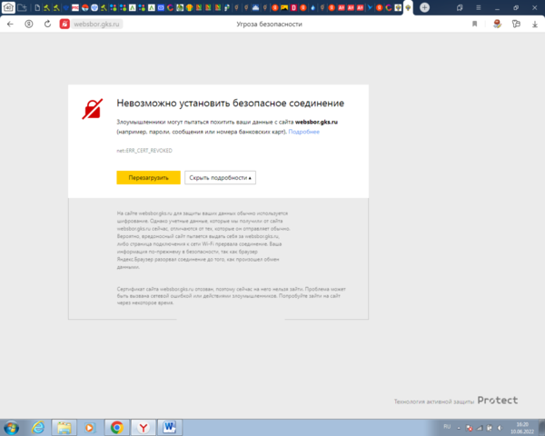This screenshot has height=436, width=545.
Task: Open the network signal tray icon
Action: [x=480, y=428]
